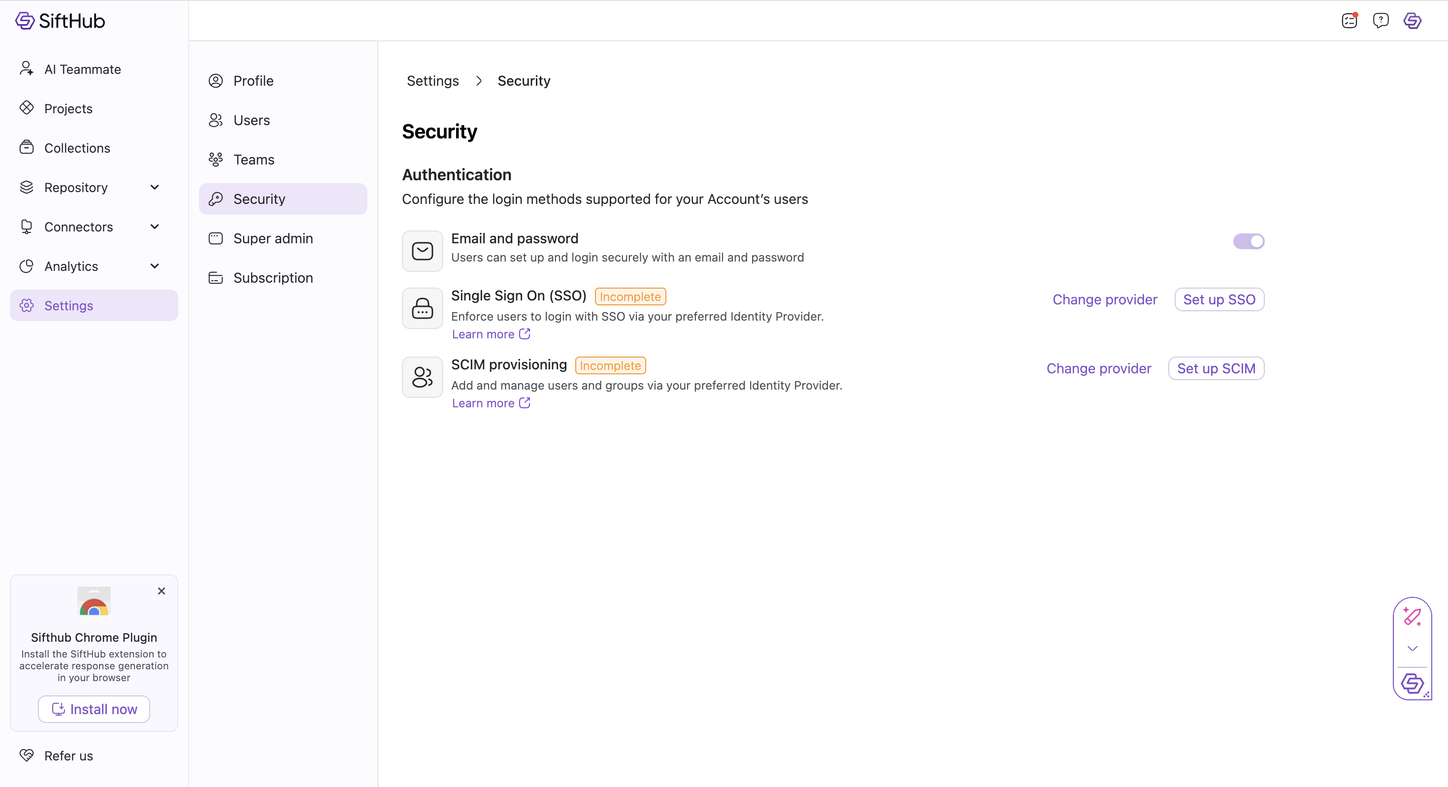Screen dimensions: 1448x787
Task: Click the SiftHub logo in the top left
Action: tap(60, 21)
